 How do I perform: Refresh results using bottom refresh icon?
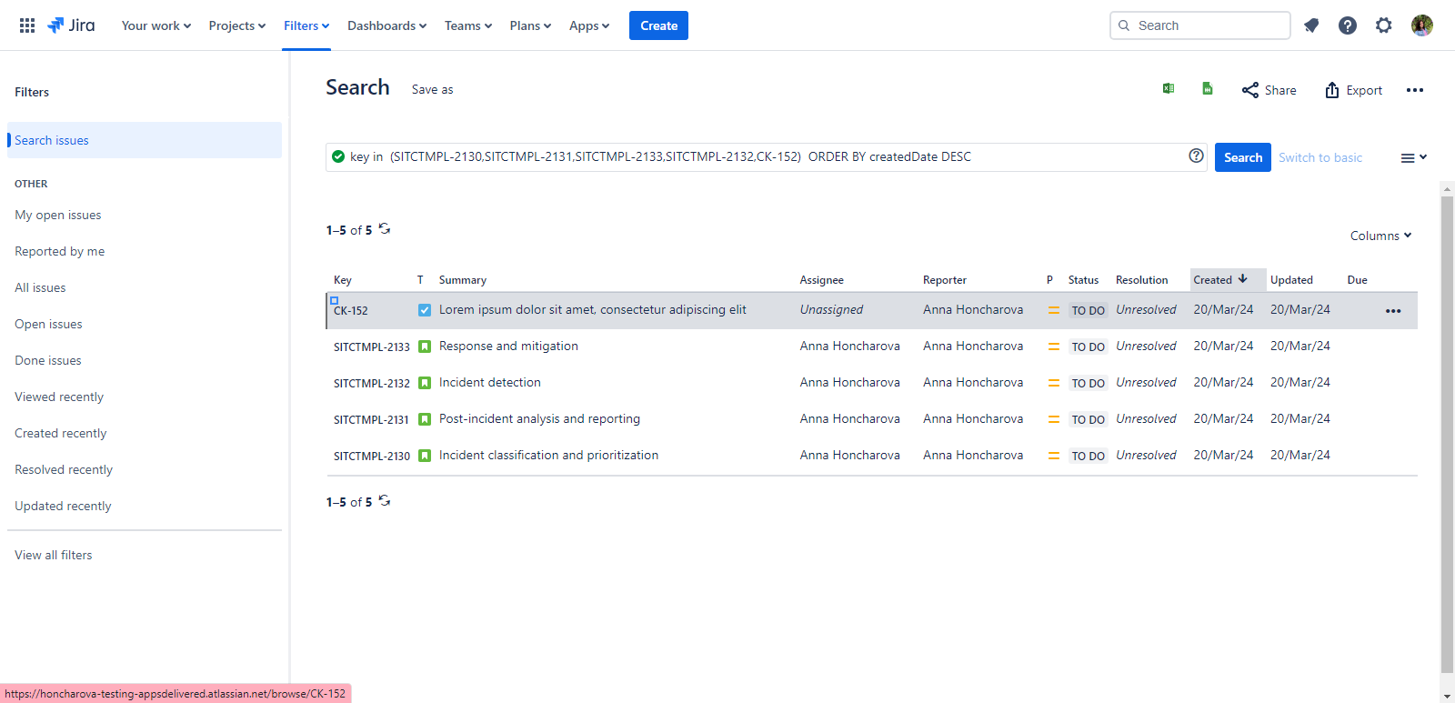pos(385,501)
